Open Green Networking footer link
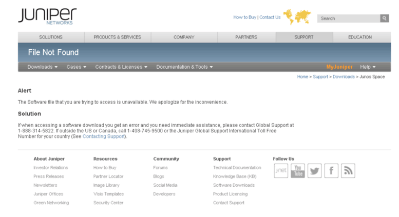The image size is (399, 217). tap(51, 203)
